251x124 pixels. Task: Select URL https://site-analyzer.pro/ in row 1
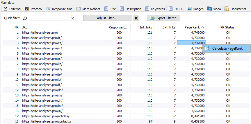coord(40,33)
